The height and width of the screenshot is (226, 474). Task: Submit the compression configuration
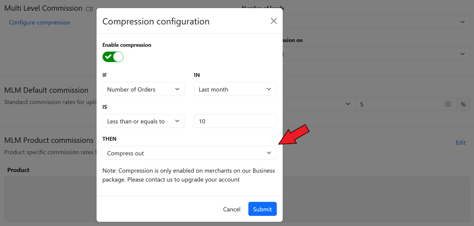pos(262,209)
